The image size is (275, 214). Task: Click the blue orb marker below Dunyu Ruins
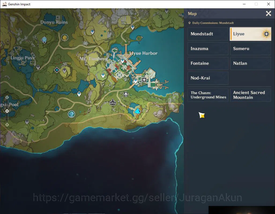(x=44, y=40)
